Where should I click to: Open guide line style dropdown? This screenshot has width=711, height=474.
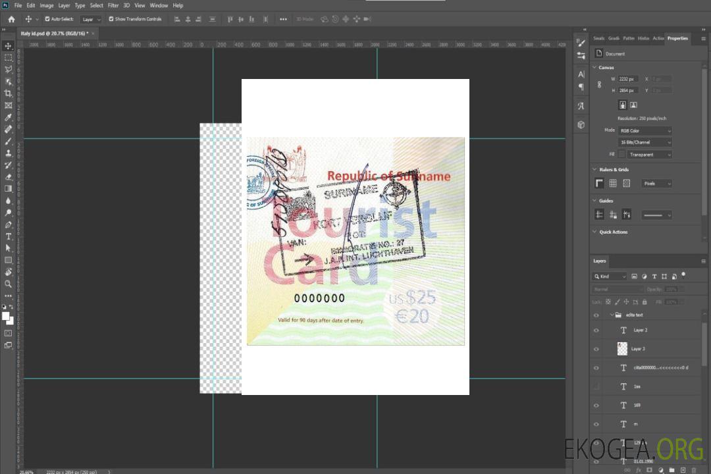(x=656, y=215)
